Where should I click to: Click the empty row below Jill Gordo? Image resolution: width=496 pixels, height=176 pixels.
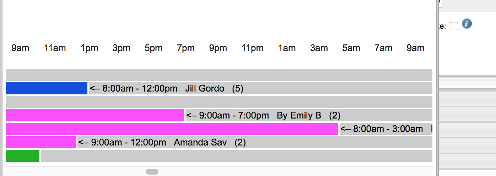[219, 102]
